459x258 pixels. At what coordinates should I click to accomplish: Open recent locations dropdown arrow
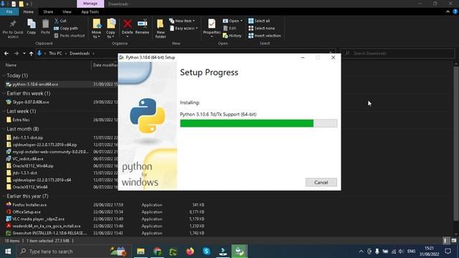(24, 54)
